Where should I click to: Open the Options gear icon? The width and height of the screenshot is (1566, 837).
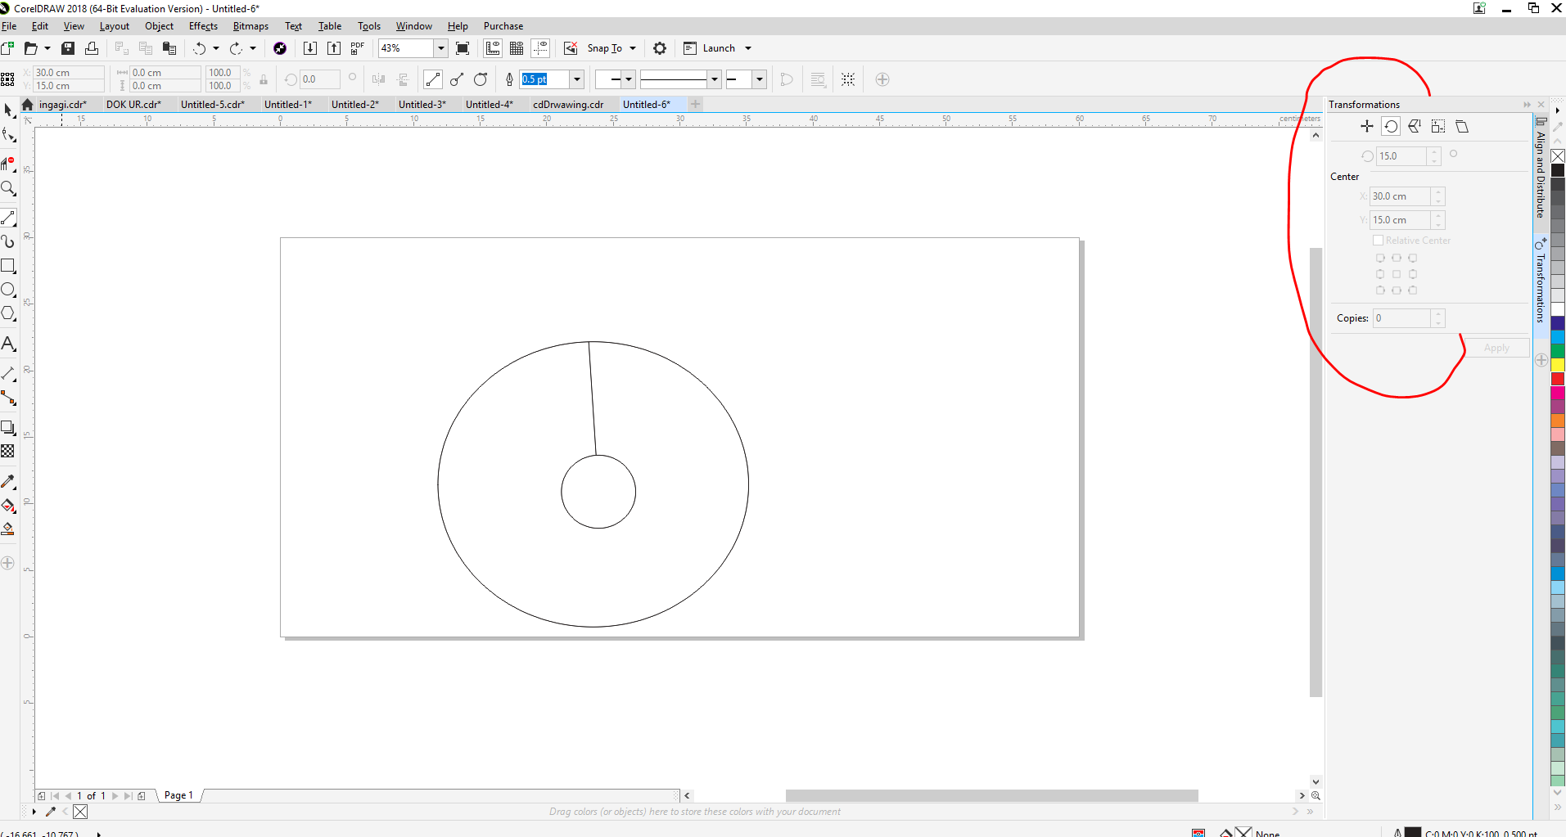660,48
